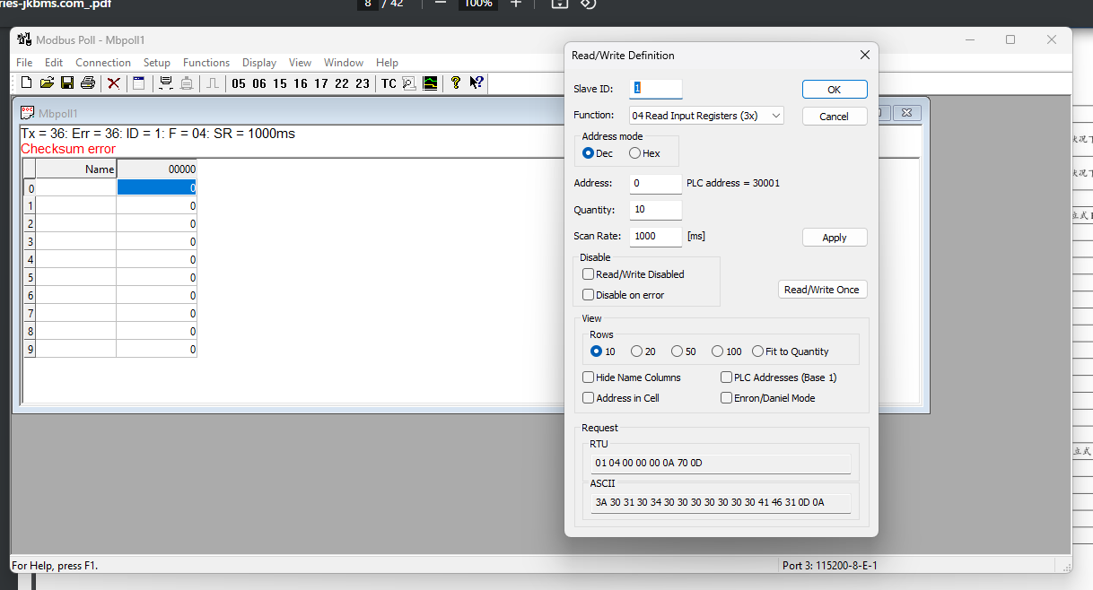1093x590 pixels.
Task: Click the New document toolbar icon
Action: [26, 83]
